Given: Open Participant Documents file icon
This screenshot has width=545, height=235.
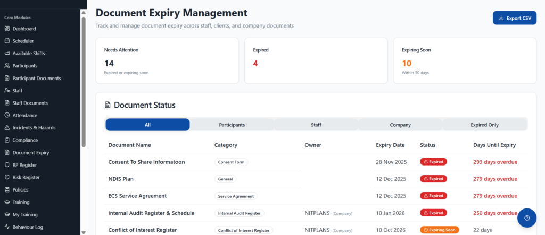Looking at the screenshot, I should coord(7,79).
